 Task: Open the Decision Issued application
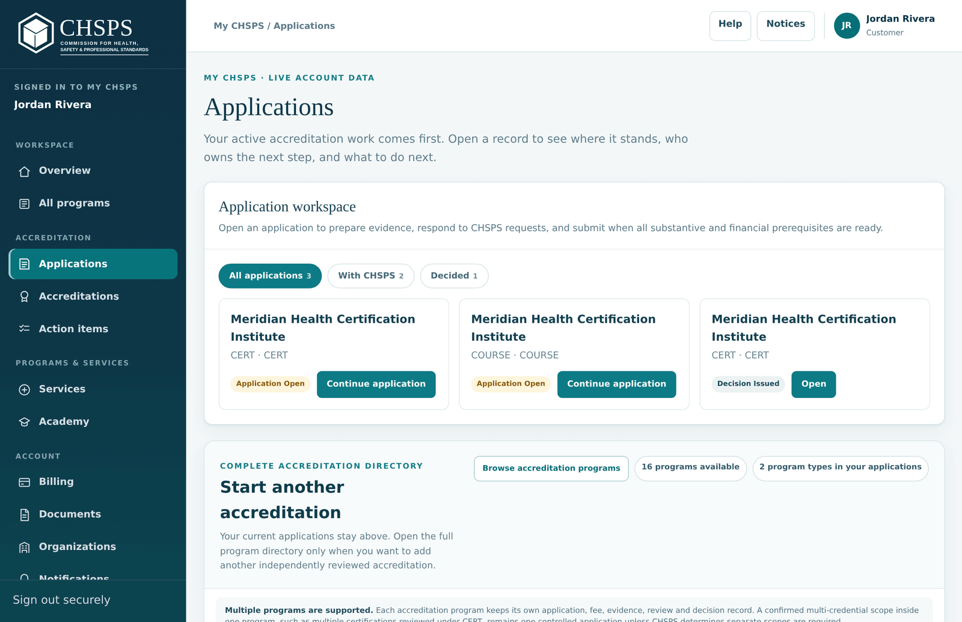click(813, 384)
